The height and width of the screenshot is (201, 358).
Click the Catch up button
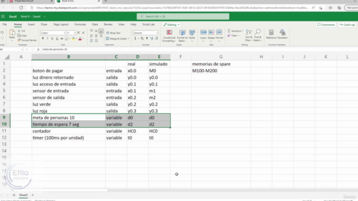point(347,25)
